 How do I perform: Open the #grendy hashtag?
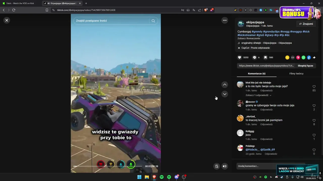pos(257,31)
